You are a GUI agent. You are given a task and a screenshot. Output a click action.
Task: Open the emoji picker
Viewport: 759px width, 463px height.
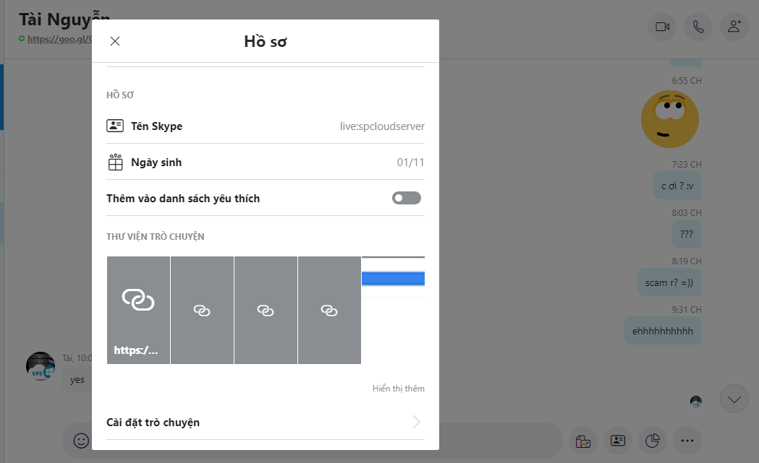pyautogui.click(x=81, y=440)
